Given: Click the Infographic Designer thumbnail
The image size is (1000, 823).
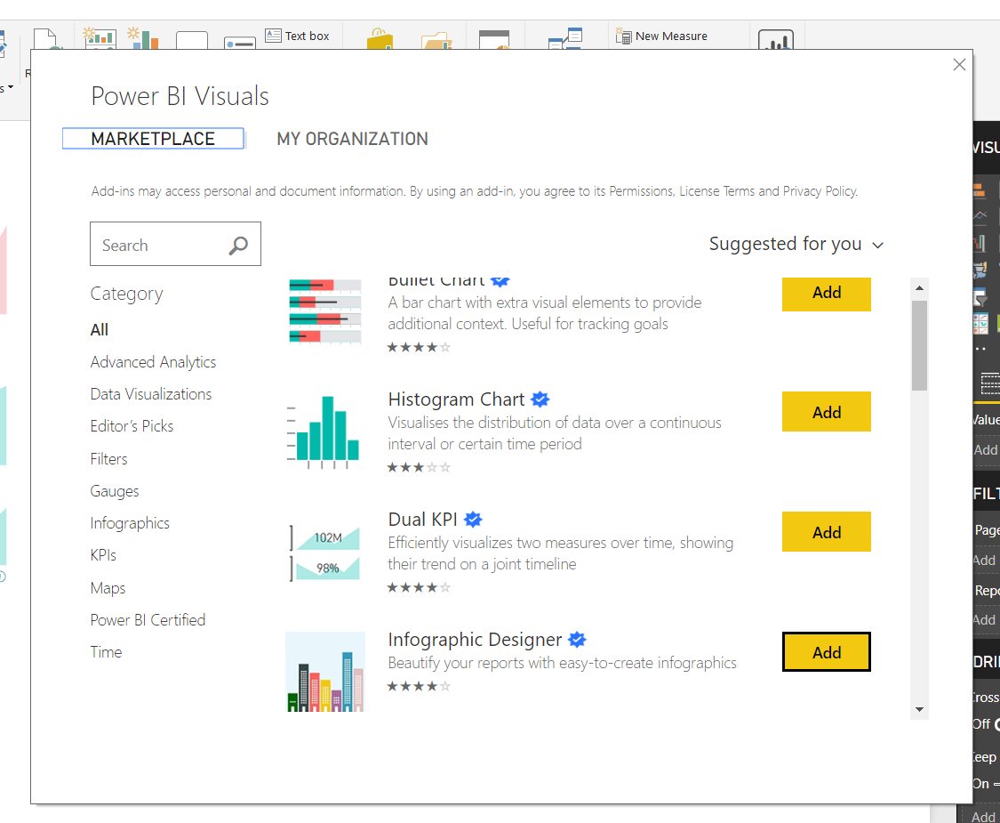Looking at the screenshot, I should [x=325, y=672].
